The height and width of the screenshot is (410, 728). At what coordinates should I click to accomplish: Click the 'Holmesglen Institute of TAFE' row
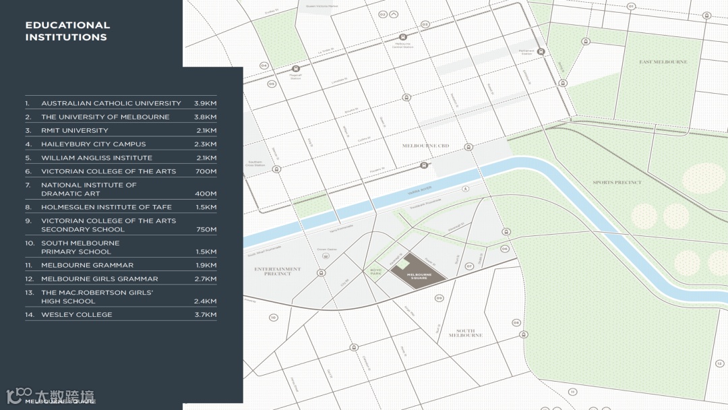click(121, 207)
